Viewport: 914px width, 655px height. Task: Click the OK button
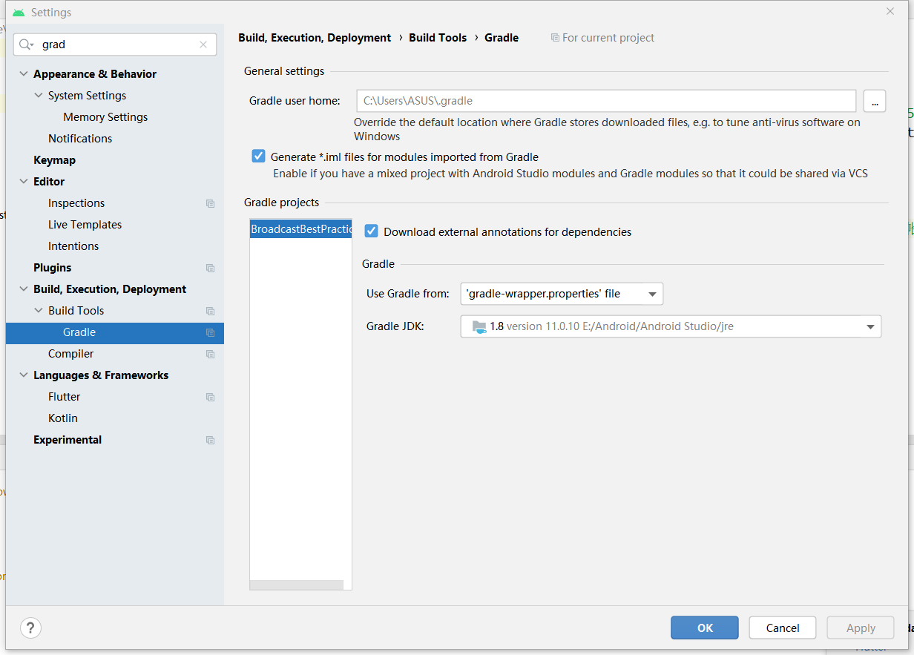tap(705, 628)
